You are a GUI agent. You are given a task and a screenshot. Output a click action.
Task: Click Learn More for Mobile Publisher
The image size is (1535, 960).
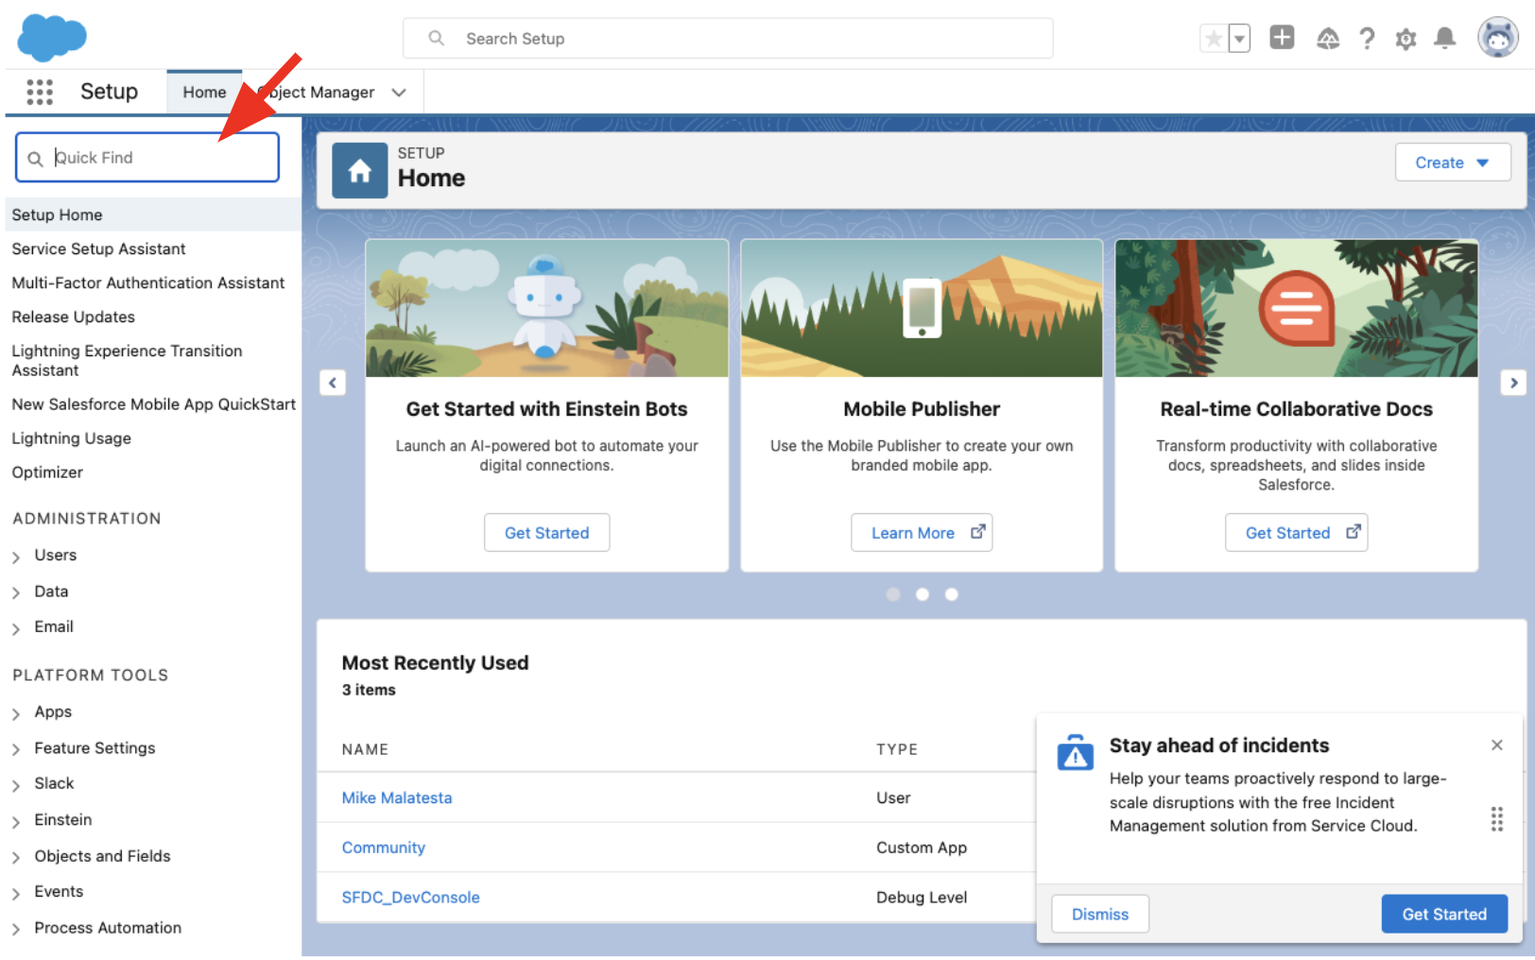click(922, 532)
